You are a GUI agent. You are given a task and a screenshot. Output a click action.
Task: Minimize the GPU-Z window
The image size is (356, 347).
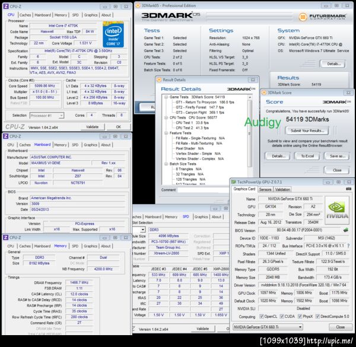coord(328,182)
